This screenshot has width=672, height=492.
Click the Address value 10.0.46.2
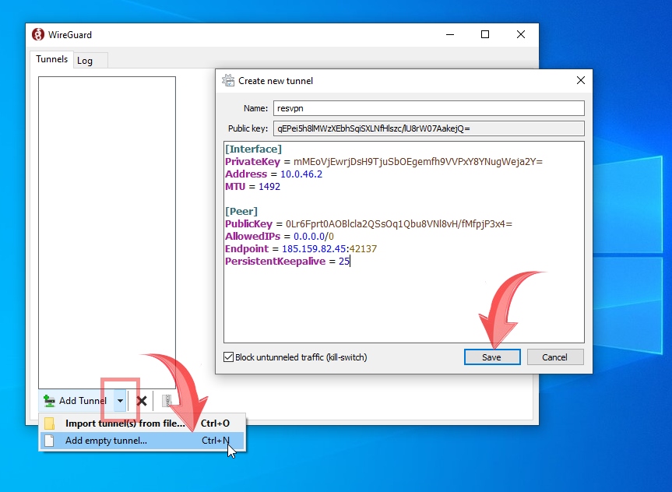point(301,174)
